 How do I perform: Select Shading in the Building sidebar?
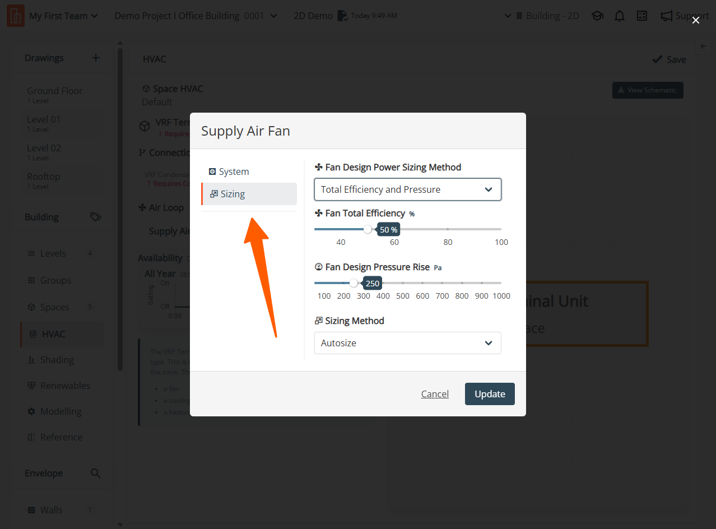pos(57,360)
